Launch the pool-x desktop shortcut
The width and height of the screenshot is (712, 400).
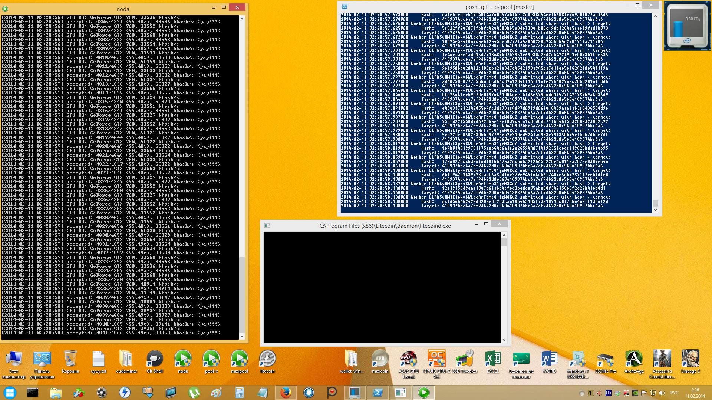click(x=211, y=362)
